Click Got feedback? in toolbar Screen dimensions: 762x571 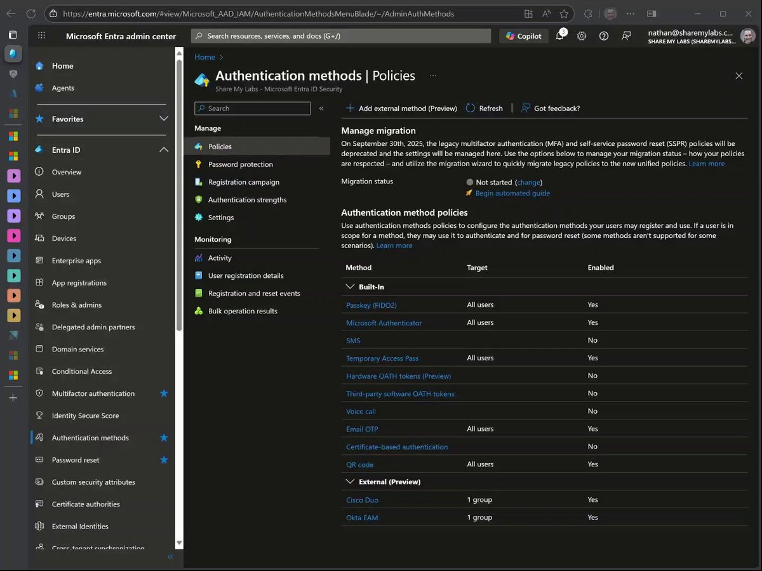(x=551, y=108)
